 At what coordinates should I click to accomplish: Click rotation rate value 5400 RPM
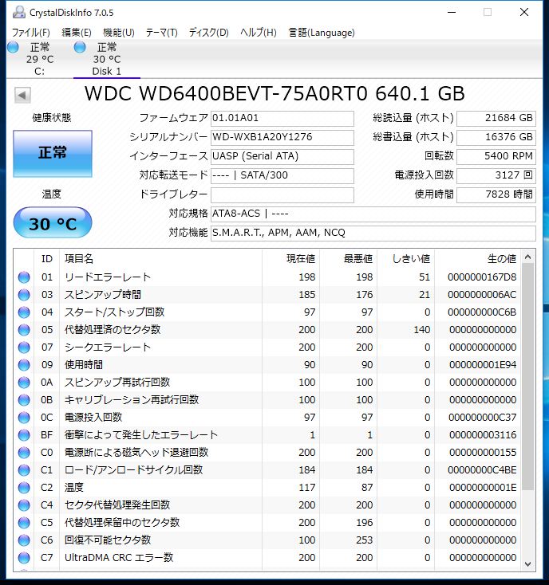(496, 156)
